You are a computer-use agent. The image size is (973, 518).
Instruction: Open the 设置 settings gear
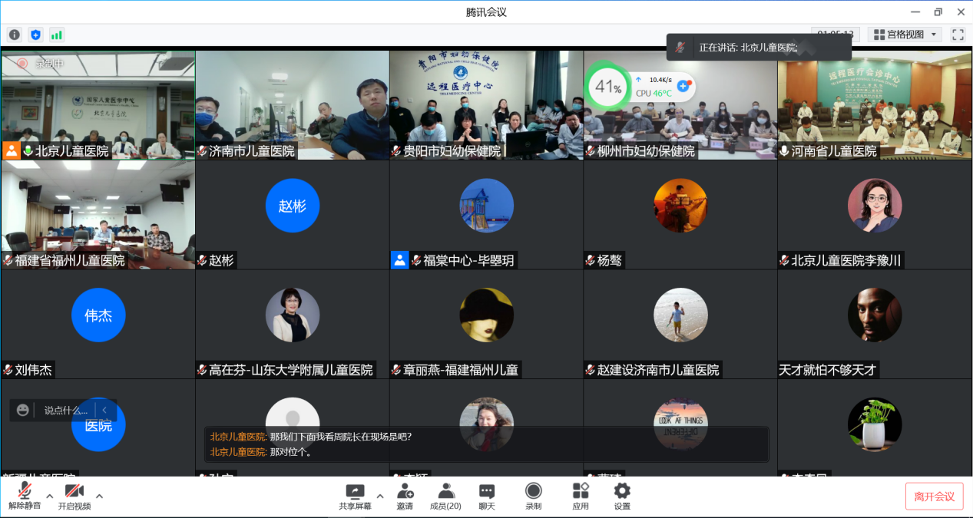pos(622,496)
